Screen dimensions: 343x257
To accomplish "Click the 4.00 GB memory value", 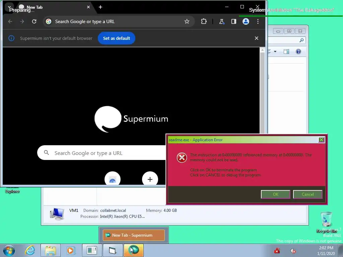I will click(x=170, y=210).
